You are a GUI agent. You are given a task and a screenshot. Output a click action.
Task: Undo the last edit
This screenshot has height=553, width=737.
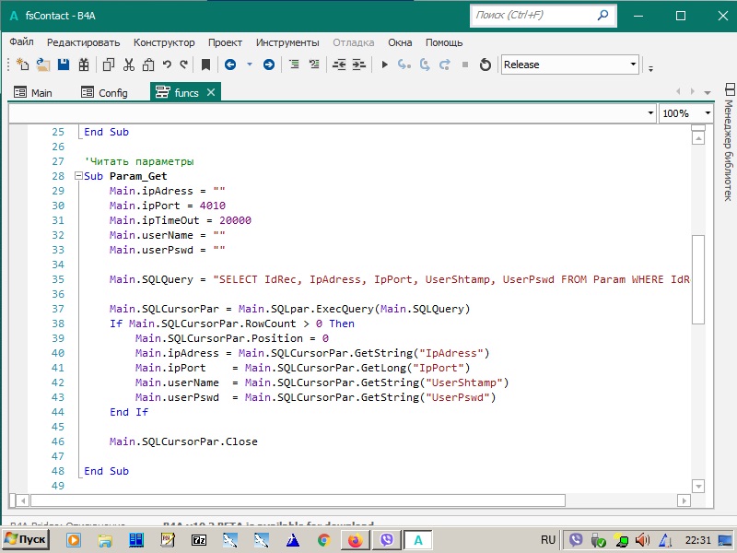[167, 65]
